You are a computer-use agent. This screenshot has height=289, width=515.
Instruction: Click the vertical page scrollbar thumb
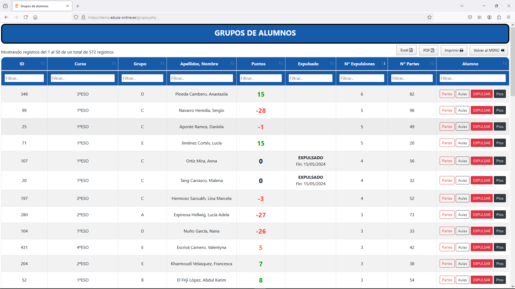click(x=513, y=62)
